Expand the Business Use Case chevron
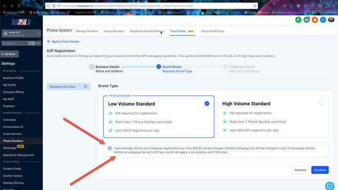The image size is (338, 190). tap(85, 87)
